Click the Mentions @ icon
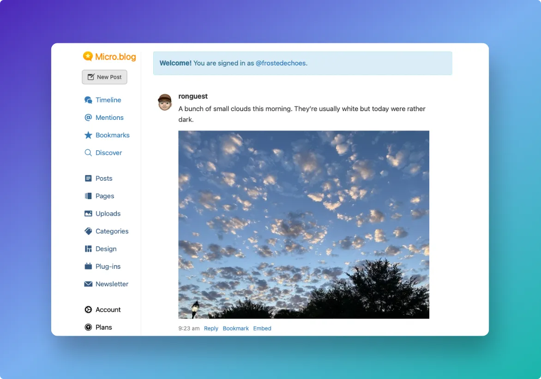 pos(88,118)
